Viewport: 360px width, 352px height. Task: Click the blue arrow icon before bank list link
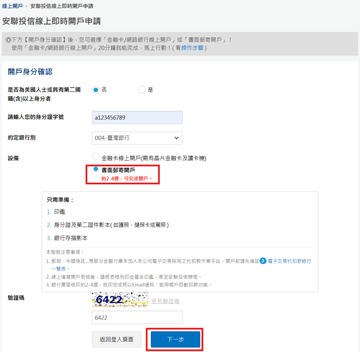[263, 261]
